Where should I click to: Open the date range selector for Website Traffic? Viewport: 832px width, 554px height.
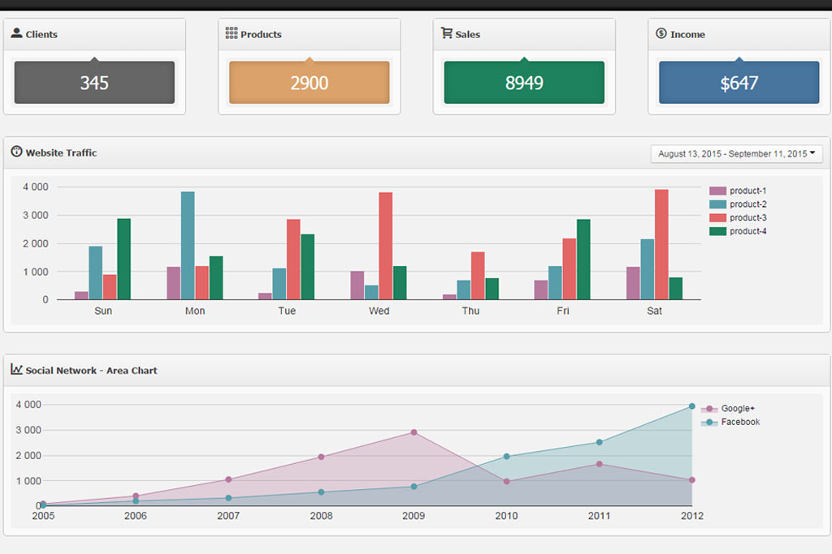(x=735, y=153)
